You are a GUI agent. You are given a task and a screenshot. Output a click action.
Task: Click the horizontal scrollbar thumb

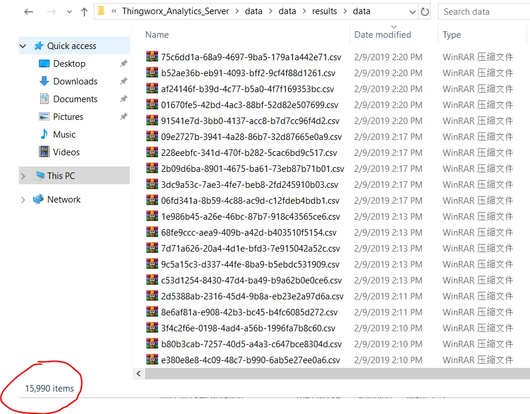coord(338,373)
